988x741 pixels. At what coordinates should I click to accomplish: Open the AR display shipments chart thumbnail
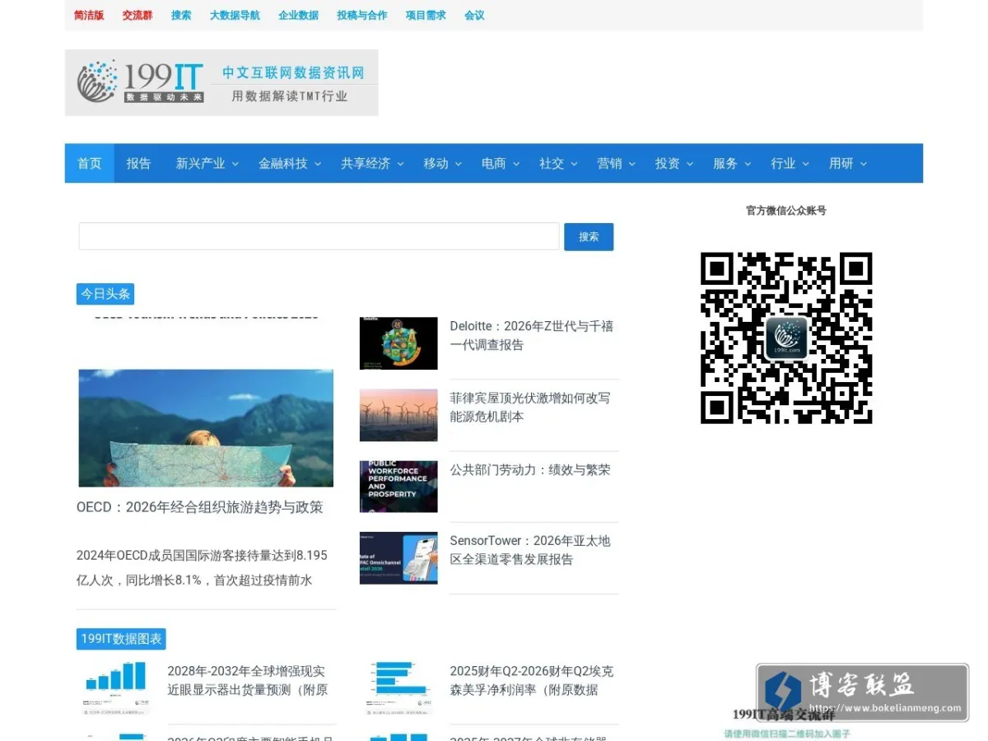(x=116, y=687)
